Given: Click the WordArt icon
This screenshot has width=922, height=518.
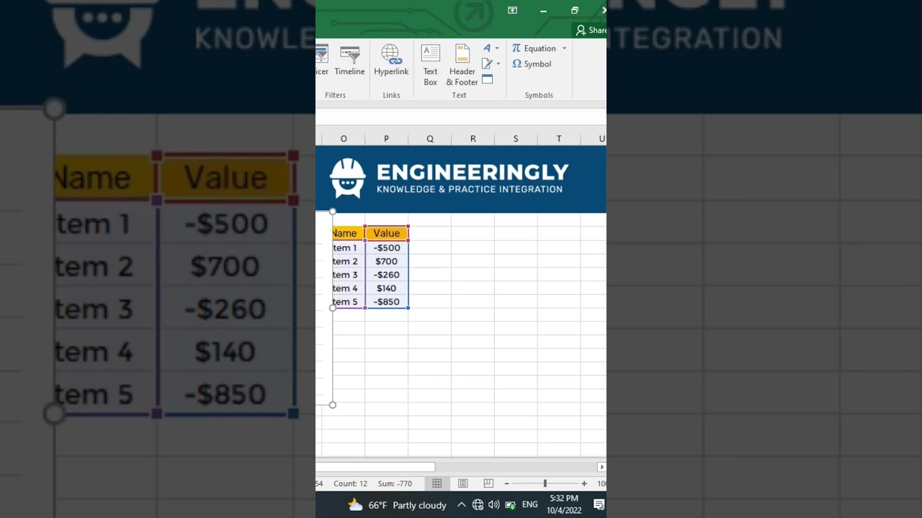Looking at the screenshot, I should click(x=487, y=48).
